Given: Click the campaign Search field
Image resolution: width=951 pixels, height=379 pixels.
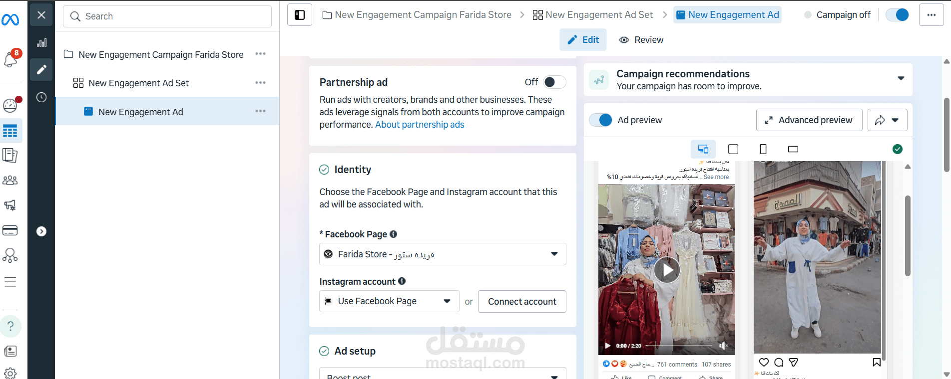Looking at the screenshot, I should point(167,16).
